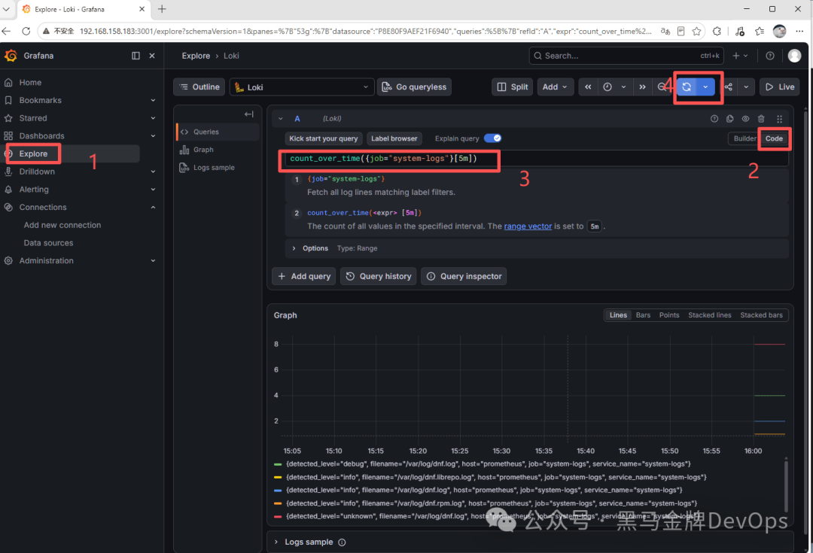
Task: Click Add query button
Action: tap(304, 276)
